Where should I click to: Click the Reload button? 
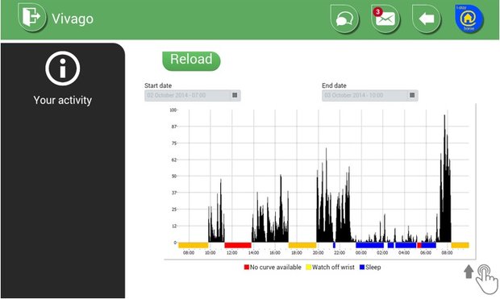[x=191, y=61]
